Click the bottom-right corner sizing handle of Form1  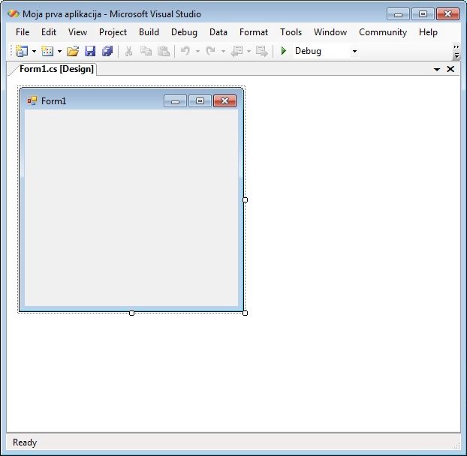(x=245, y=313)
